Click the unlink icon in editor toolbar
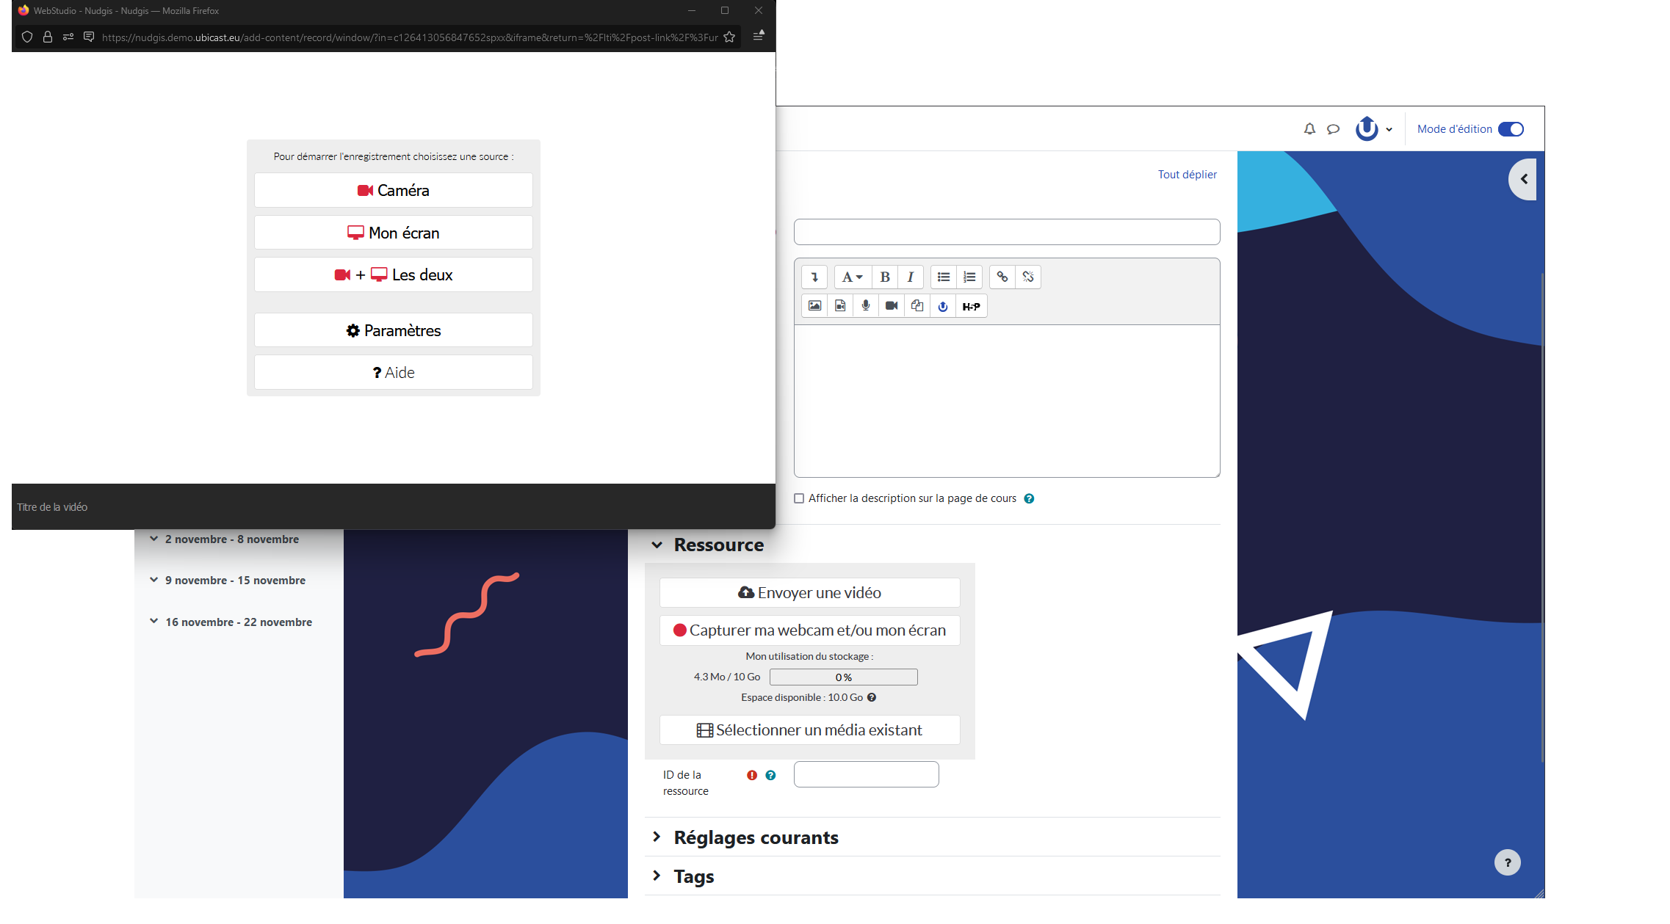The image size is (1670, 924). click(1028, 277)
